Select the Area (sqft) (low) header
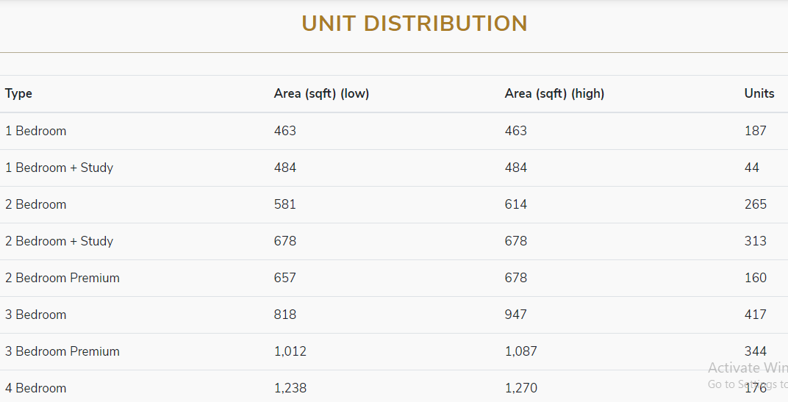This screenshot has height=402, width=788. click(x=321, y=94)
